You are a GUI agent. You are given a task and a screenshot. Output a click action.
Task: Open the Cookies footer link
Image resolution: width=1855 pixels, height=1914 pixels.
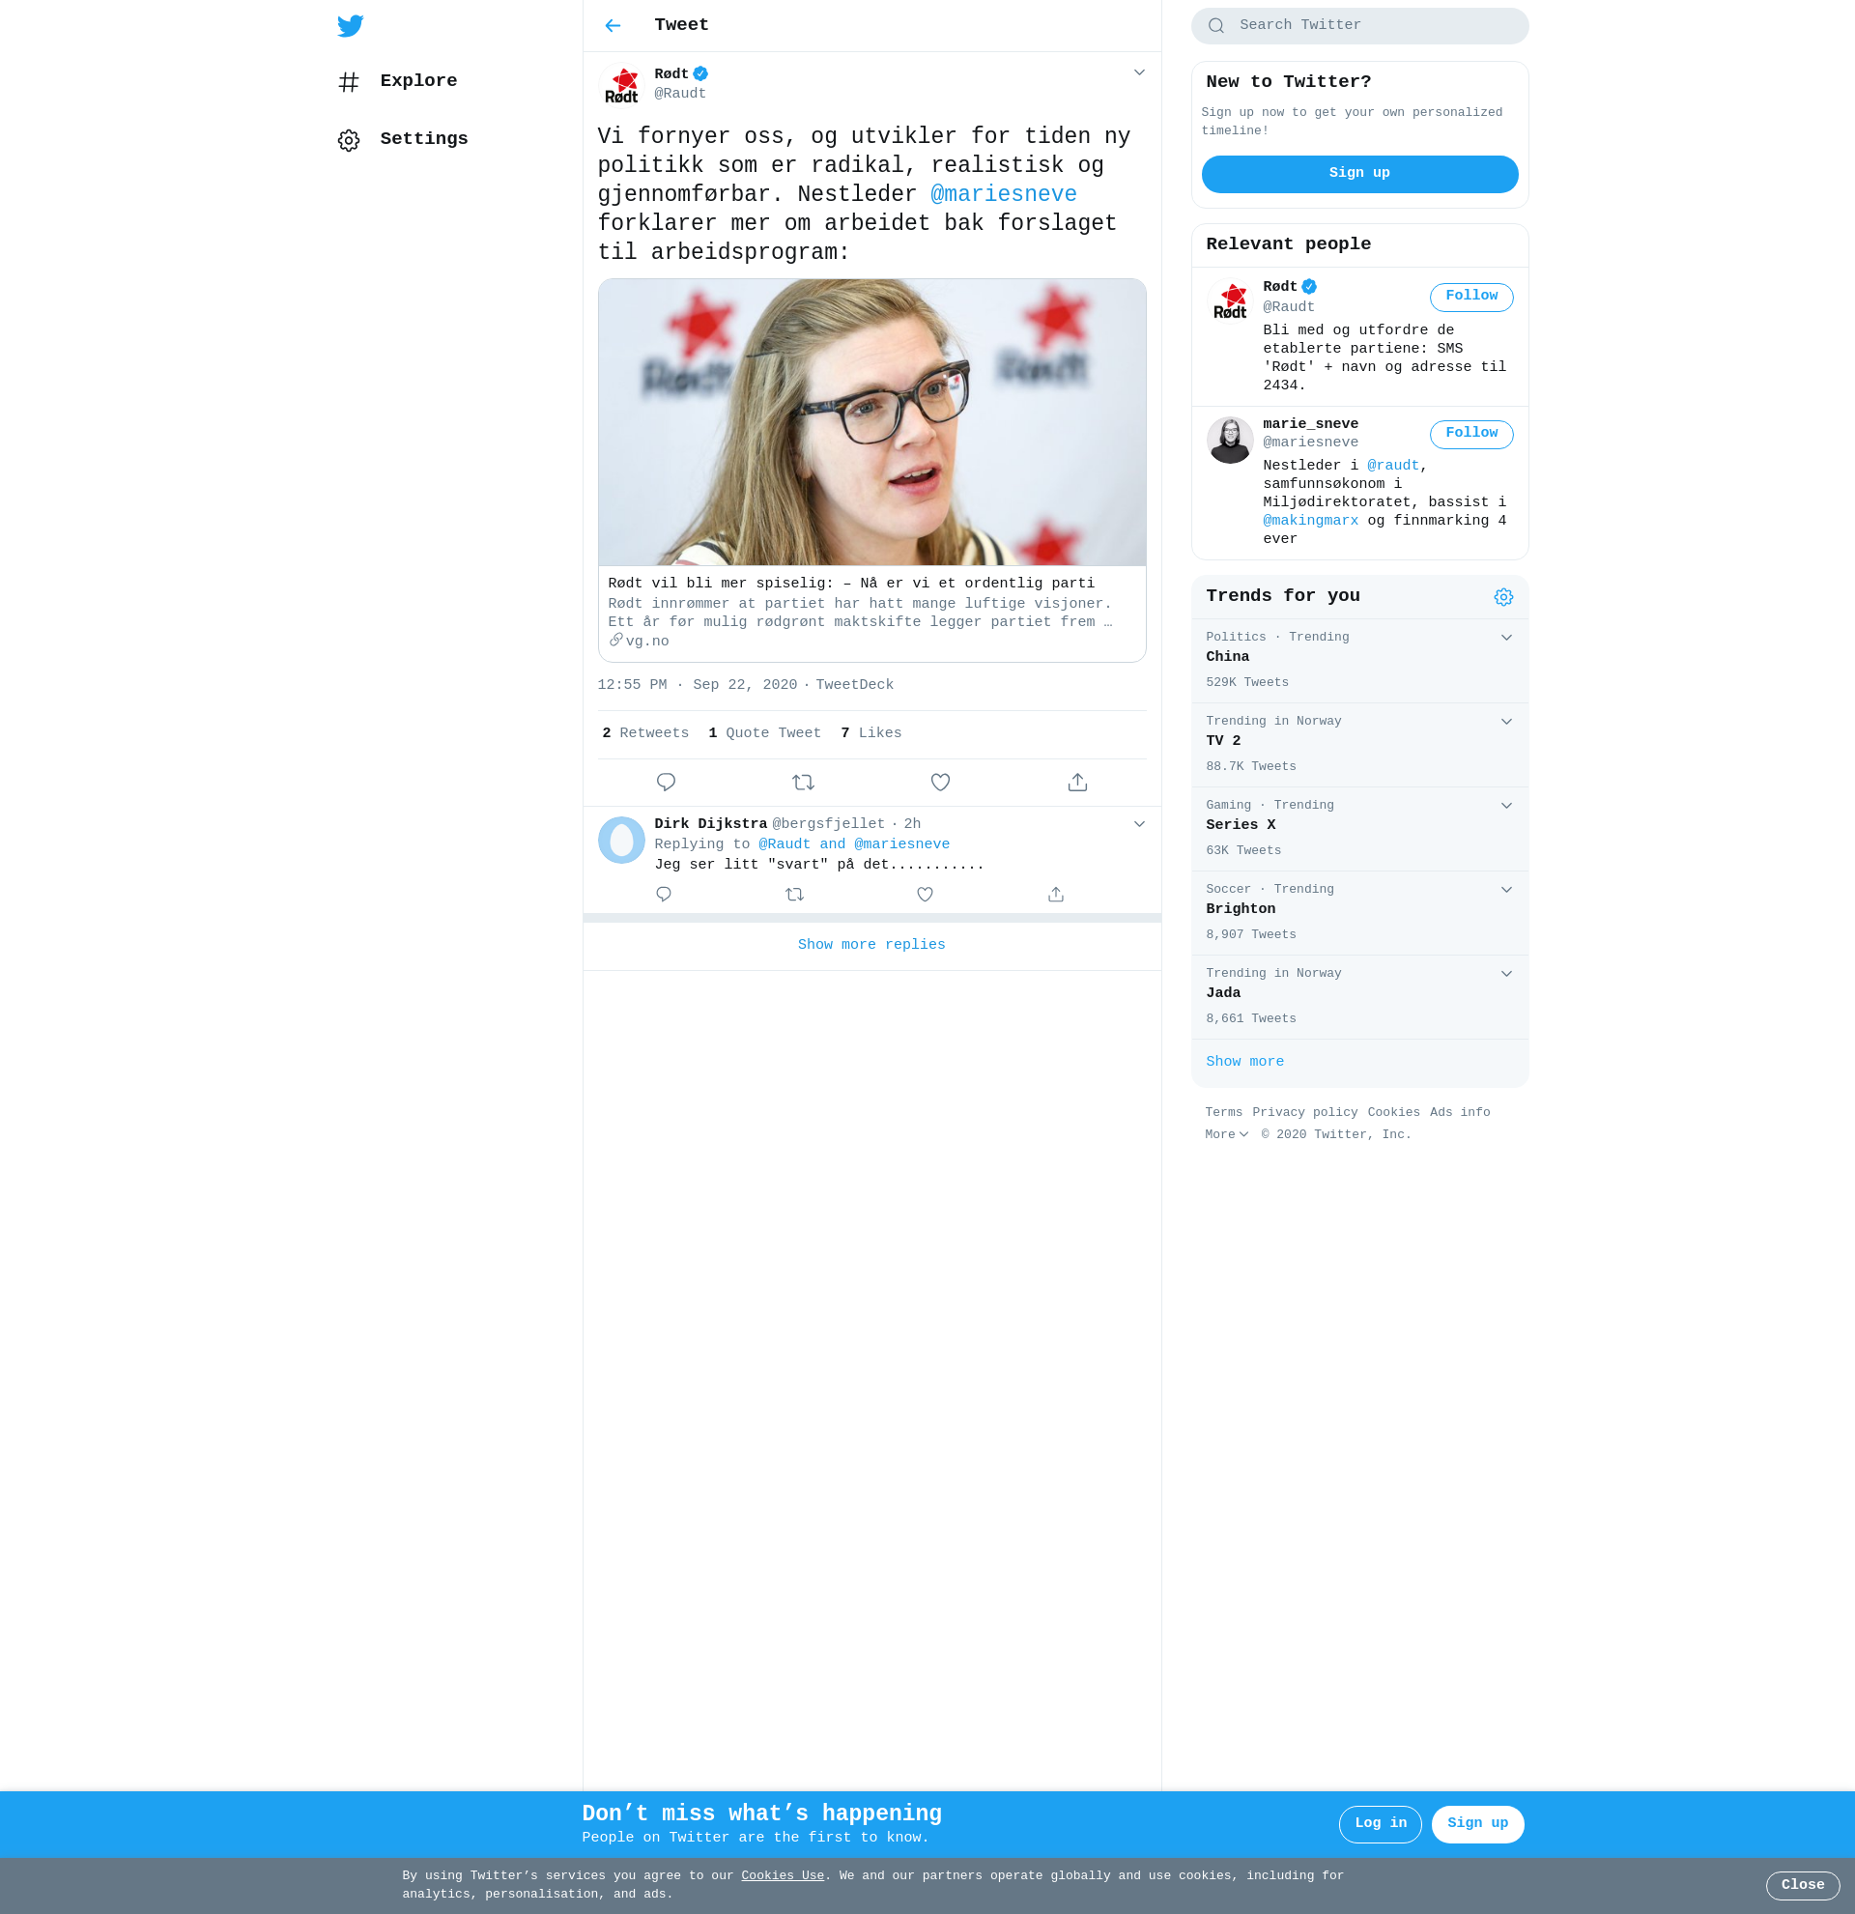pos(1393,1113)
